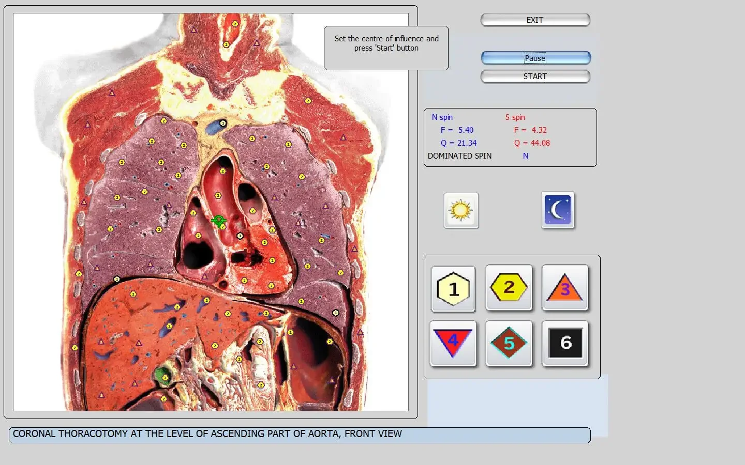
Task: Click the white marker 1 at the liver's upper edge
Action: pos(117,280)
